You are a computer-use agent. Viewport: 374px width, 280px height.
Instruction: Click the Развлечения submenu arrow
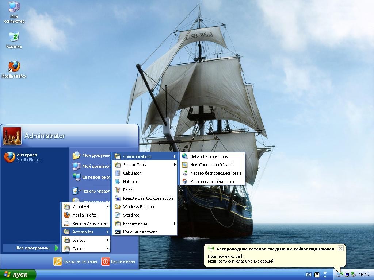click(175, 223)
